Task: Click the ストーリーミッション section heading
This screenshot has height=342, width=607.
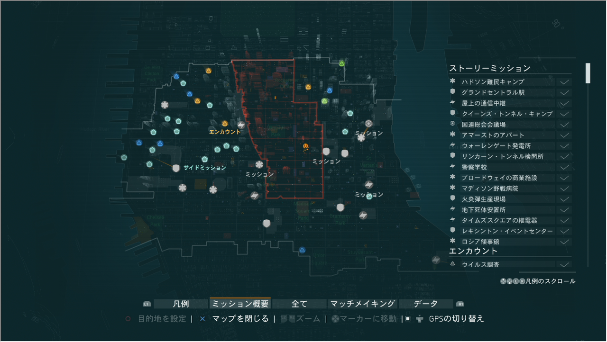Action: coord(490,68)
